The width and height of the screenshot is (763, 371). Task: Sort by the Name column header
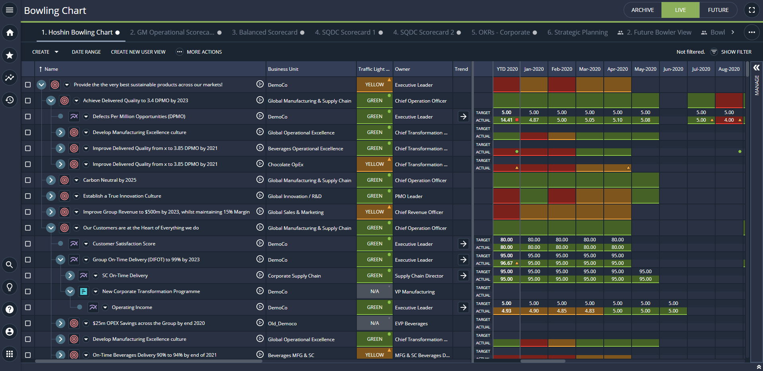[x=51, y=69]
